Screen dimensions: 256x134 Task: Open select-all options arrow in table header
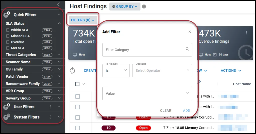pos(84,84)
